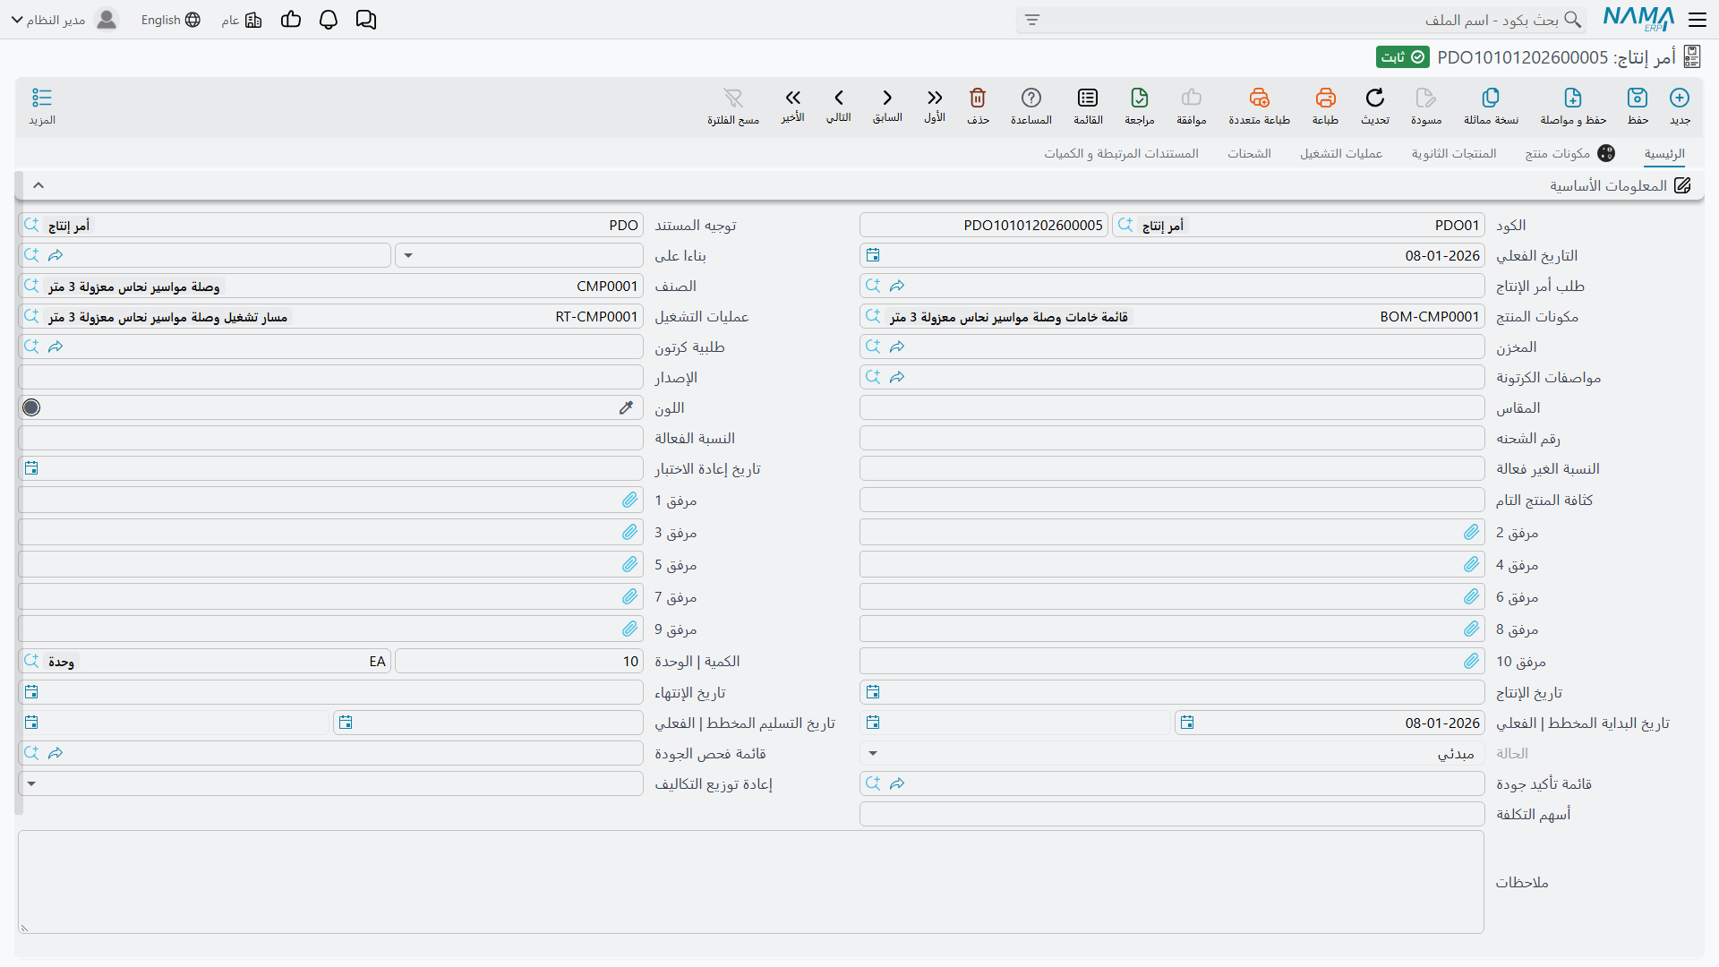Click the thumbs-up icon in header
The height and width of the screenshot is (967, 1719).
point(291,20)
